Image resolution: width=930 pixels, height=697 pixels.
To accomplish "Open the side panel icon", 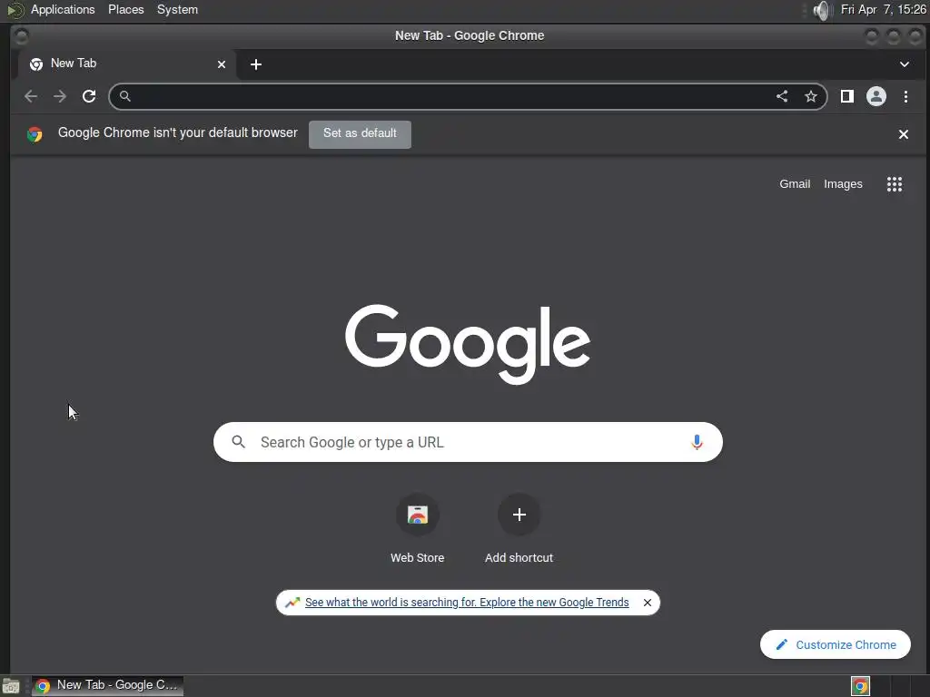I will click(847, 96).
